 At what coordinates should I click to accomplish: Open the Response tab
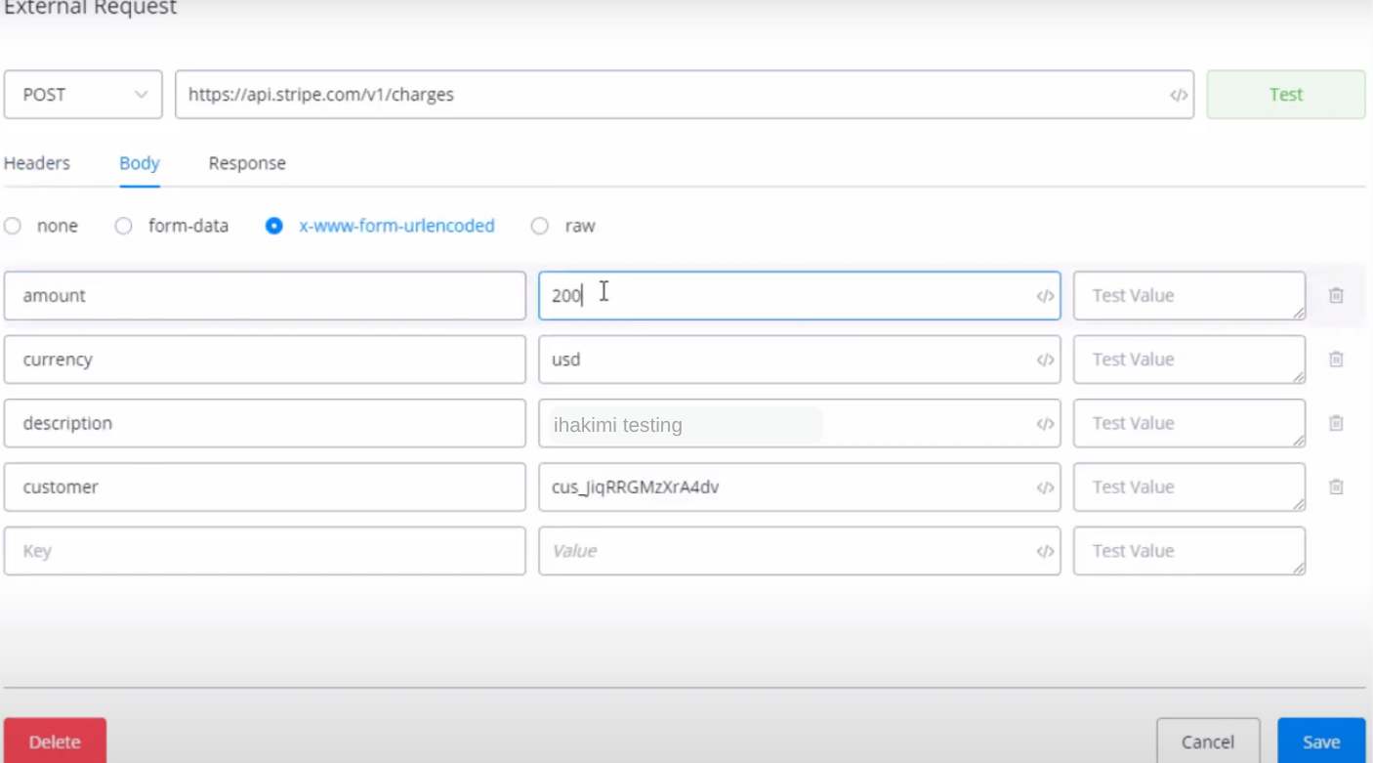(247, 163)
